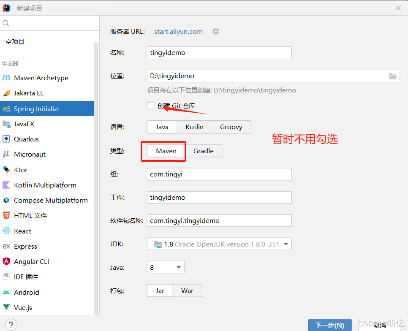Click the React atom icon
The width and height of the screenshot is (408, 331).
pyautogui.click(x=6, y=231)
